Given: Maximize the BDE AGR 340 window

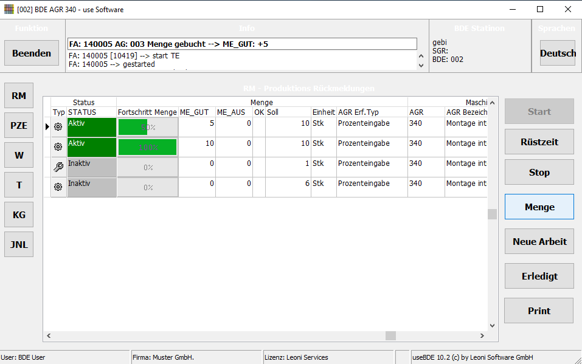Looking at the screenshot, I should pyautogui.click(x=540, y=9).
